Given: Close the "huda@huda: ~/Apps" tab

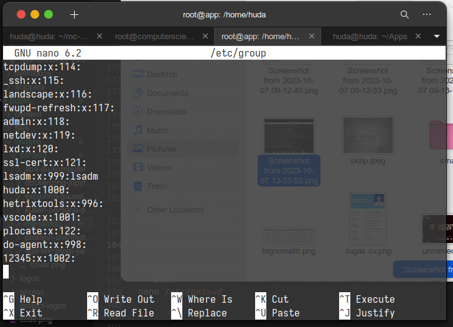Looking at the screenshot, I should click(418, 36).
